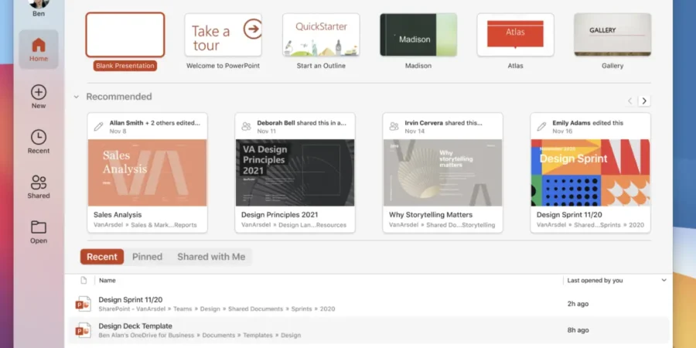Select the Gallery template thumbnail
696x348 pixels.
612,35
